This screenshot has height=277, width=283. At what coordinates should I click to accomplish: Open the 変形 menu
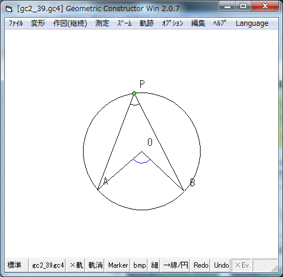[38, 23]
